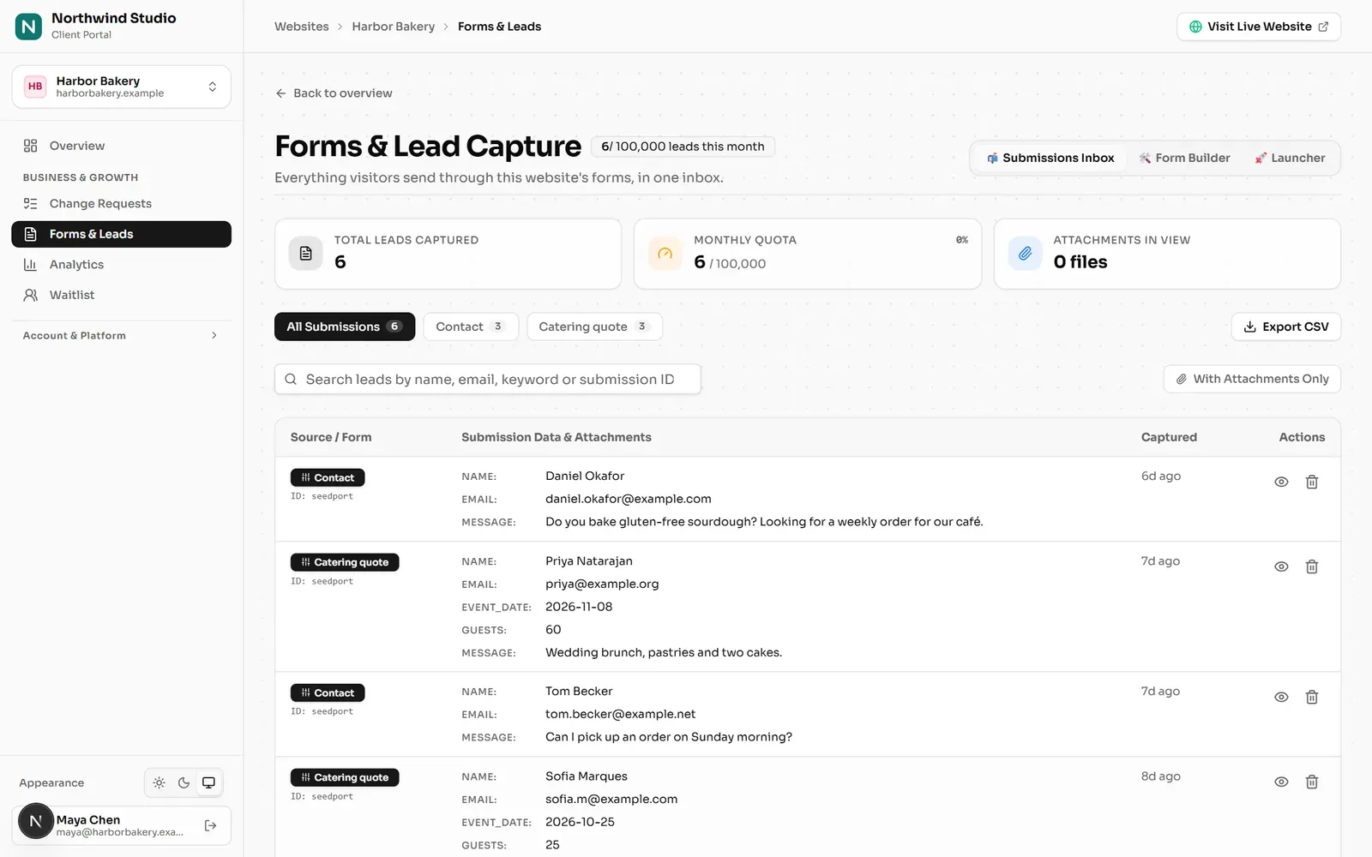Delete Tom Becker's submission with trash icon
Image resolution: width=1372 pixels, height=857 pixels.
coord(1311,697)
